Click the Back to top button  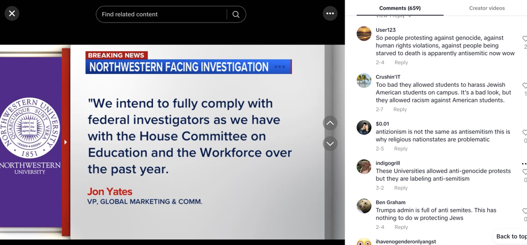click(x=510, y=236)
